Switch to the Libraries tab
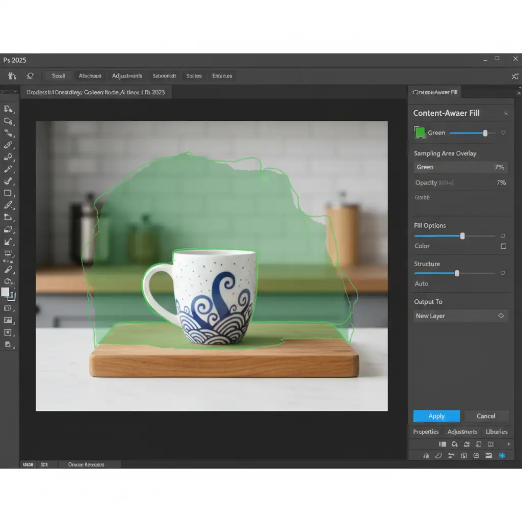This screenshot has height=522, width=522. tap(496, 432)
